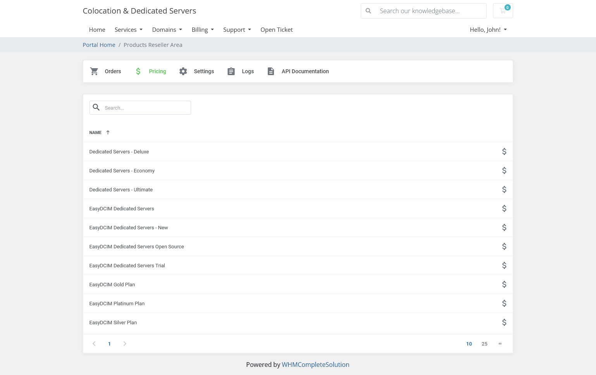Select the EasyDCIM Silver Plan text
Screen dimensions: 596x375
click(113, 322)
